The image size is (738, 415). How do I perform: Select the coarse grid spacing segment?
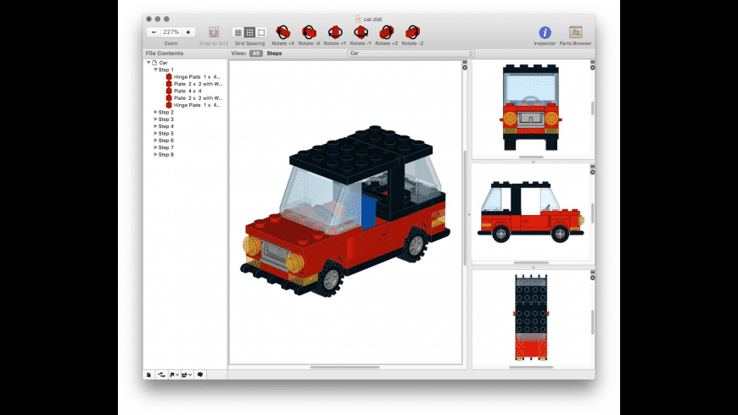click(x=261, y=32)
